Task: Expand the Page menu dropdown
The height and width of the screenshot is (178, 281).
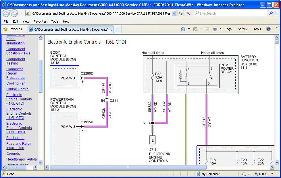Action: 229,29
